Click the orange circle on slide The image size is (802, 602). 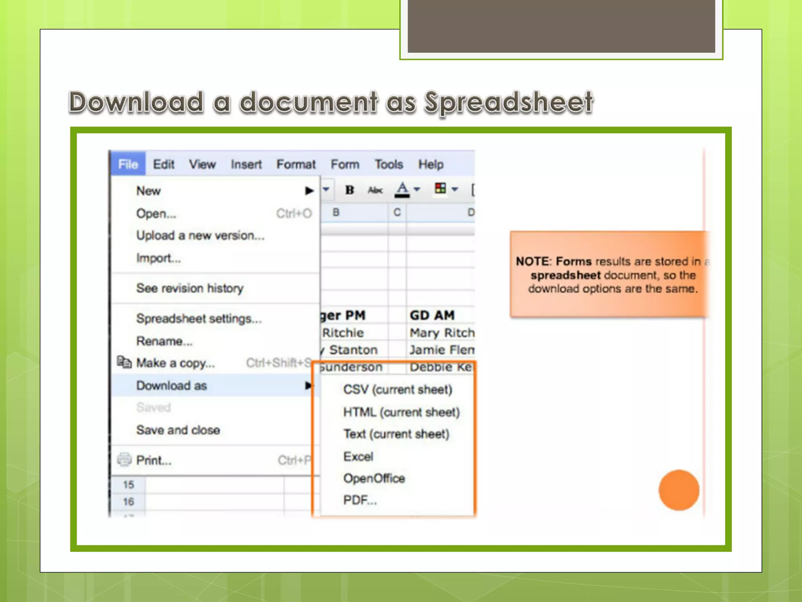click(679, 490)
